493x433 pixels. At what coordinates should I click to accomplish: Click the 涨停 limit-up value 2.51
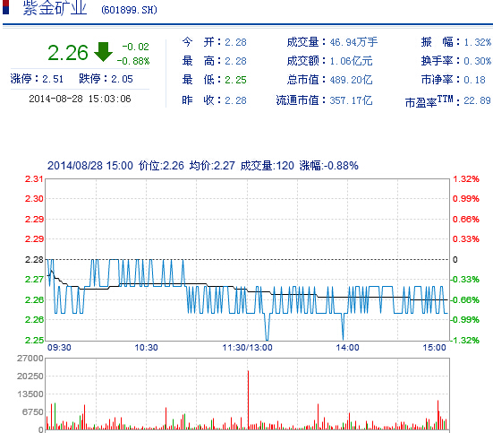tap(53, 79)
